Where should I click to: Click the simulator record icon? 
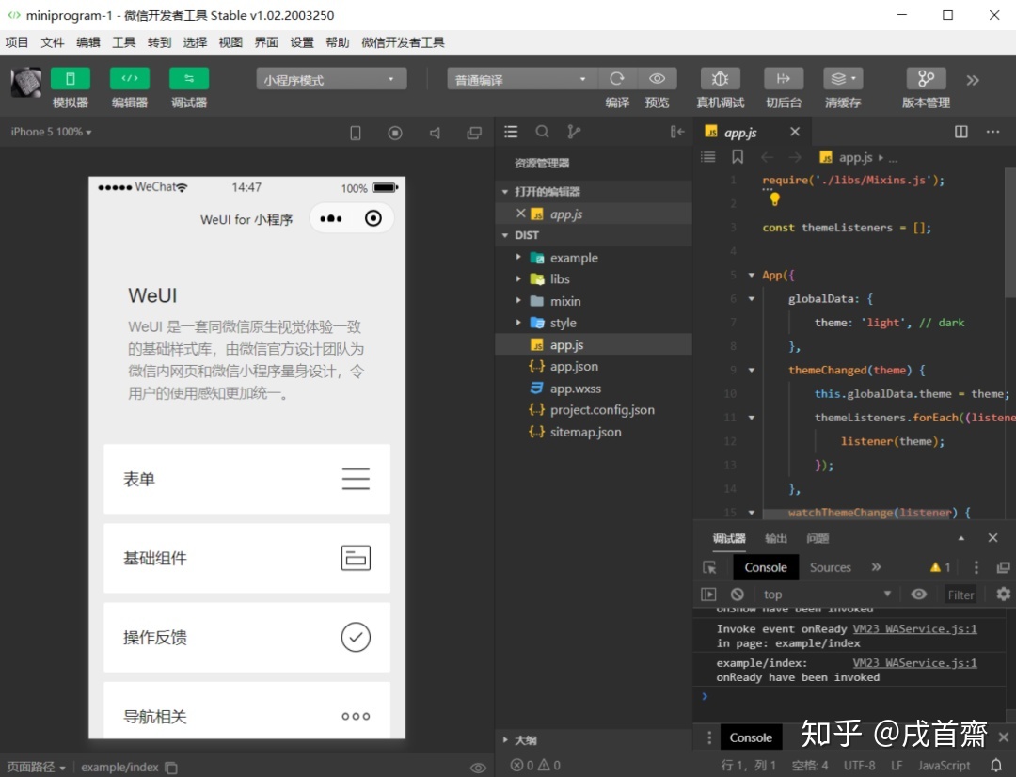tap(394, 133)
